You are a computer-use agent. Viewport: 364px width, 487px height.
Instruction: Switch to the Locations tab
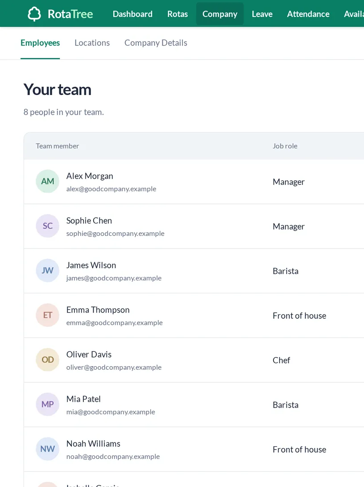[92, 43]
